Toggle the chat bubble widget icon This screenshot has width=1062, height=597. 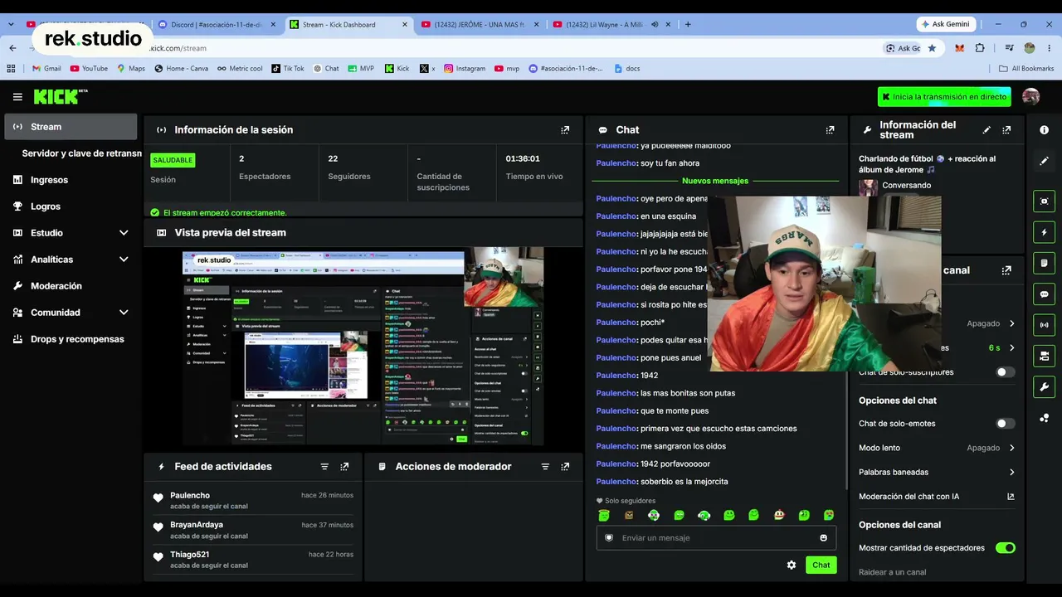coord(1044,294)
